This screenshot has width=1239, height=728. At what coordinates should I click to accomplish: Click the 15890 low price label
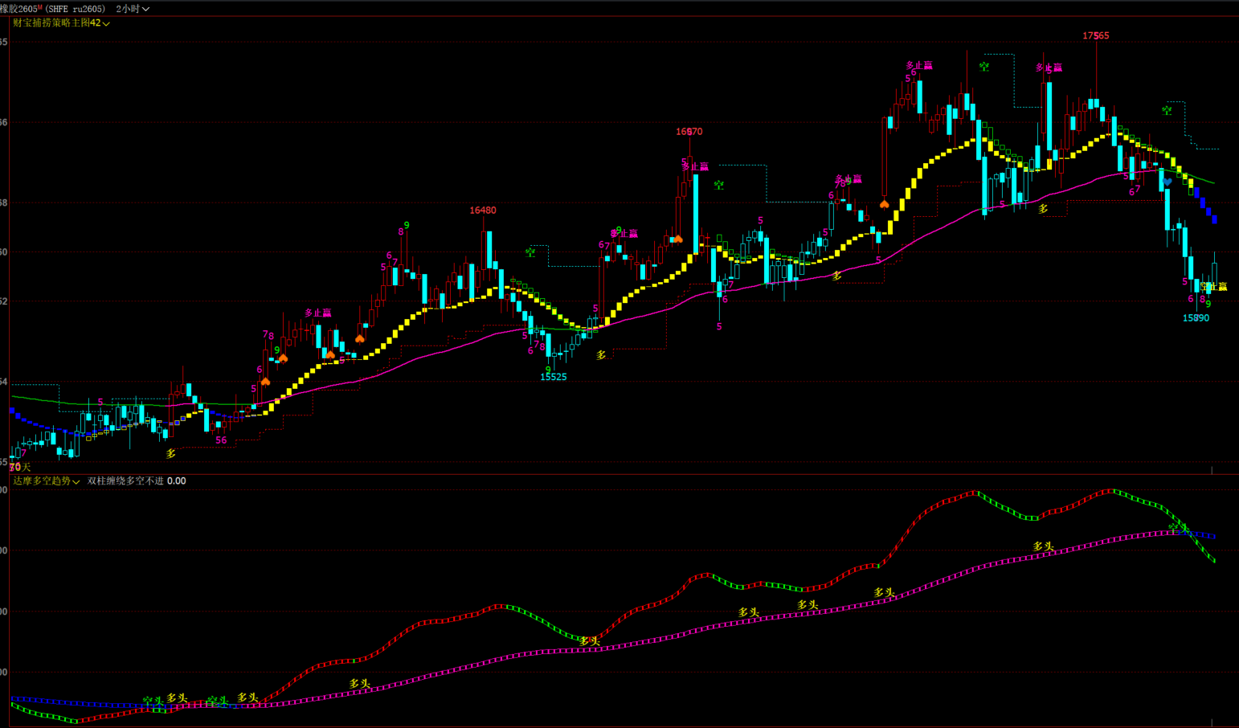point(1196,318)
